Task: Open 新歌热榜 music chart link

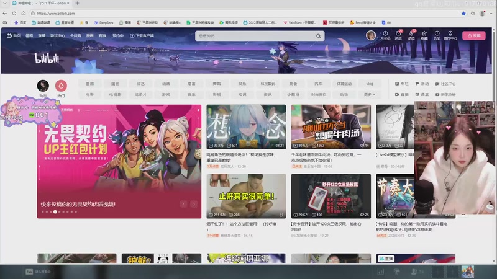Action: click(445, 95)
